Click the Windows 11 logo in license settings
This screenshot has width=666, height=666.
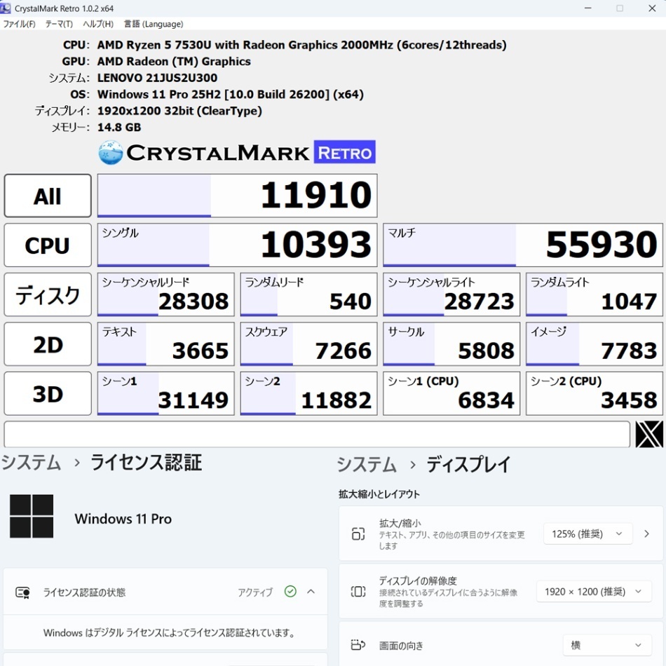(x=32, y=516)
